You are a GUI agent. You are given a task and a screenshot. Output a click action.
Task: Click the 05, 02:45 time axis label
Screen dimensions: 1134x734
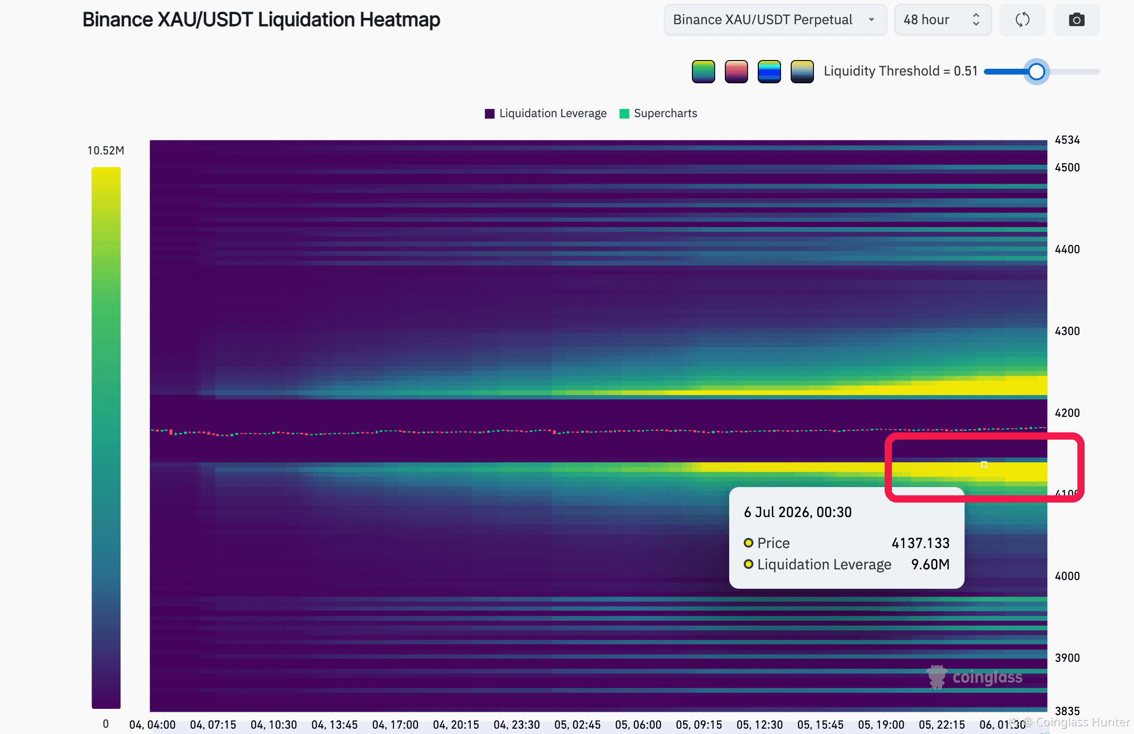tap(578, 725)
